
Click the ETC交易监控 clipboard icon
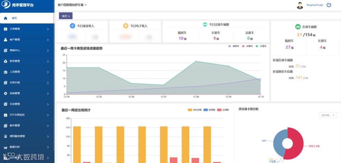point(5,115)
